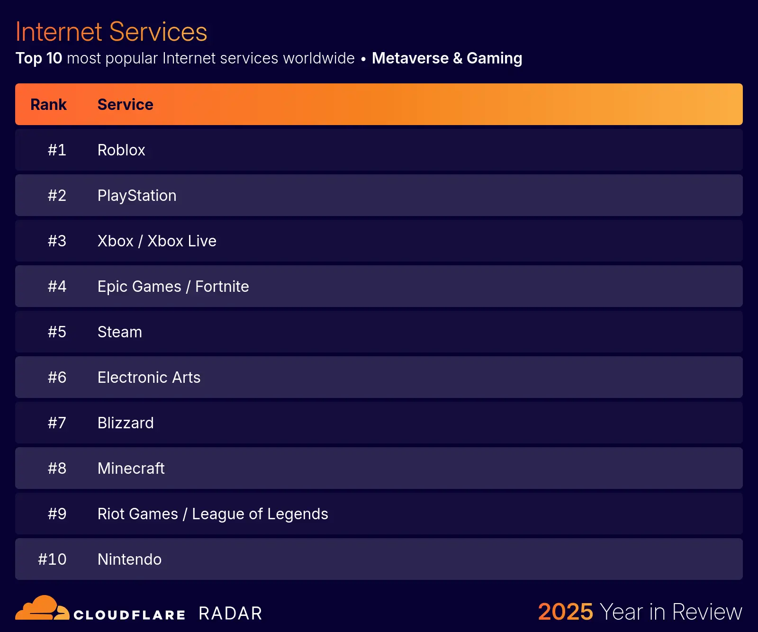Click the #10 rank number
The width and height of the screenshot is (758, 632).
(x=52, y=560)
